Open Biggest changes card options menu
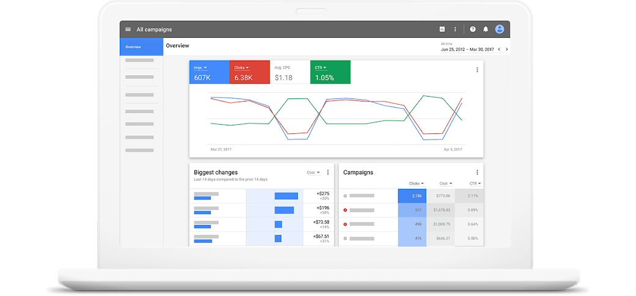 coord(328,172)
